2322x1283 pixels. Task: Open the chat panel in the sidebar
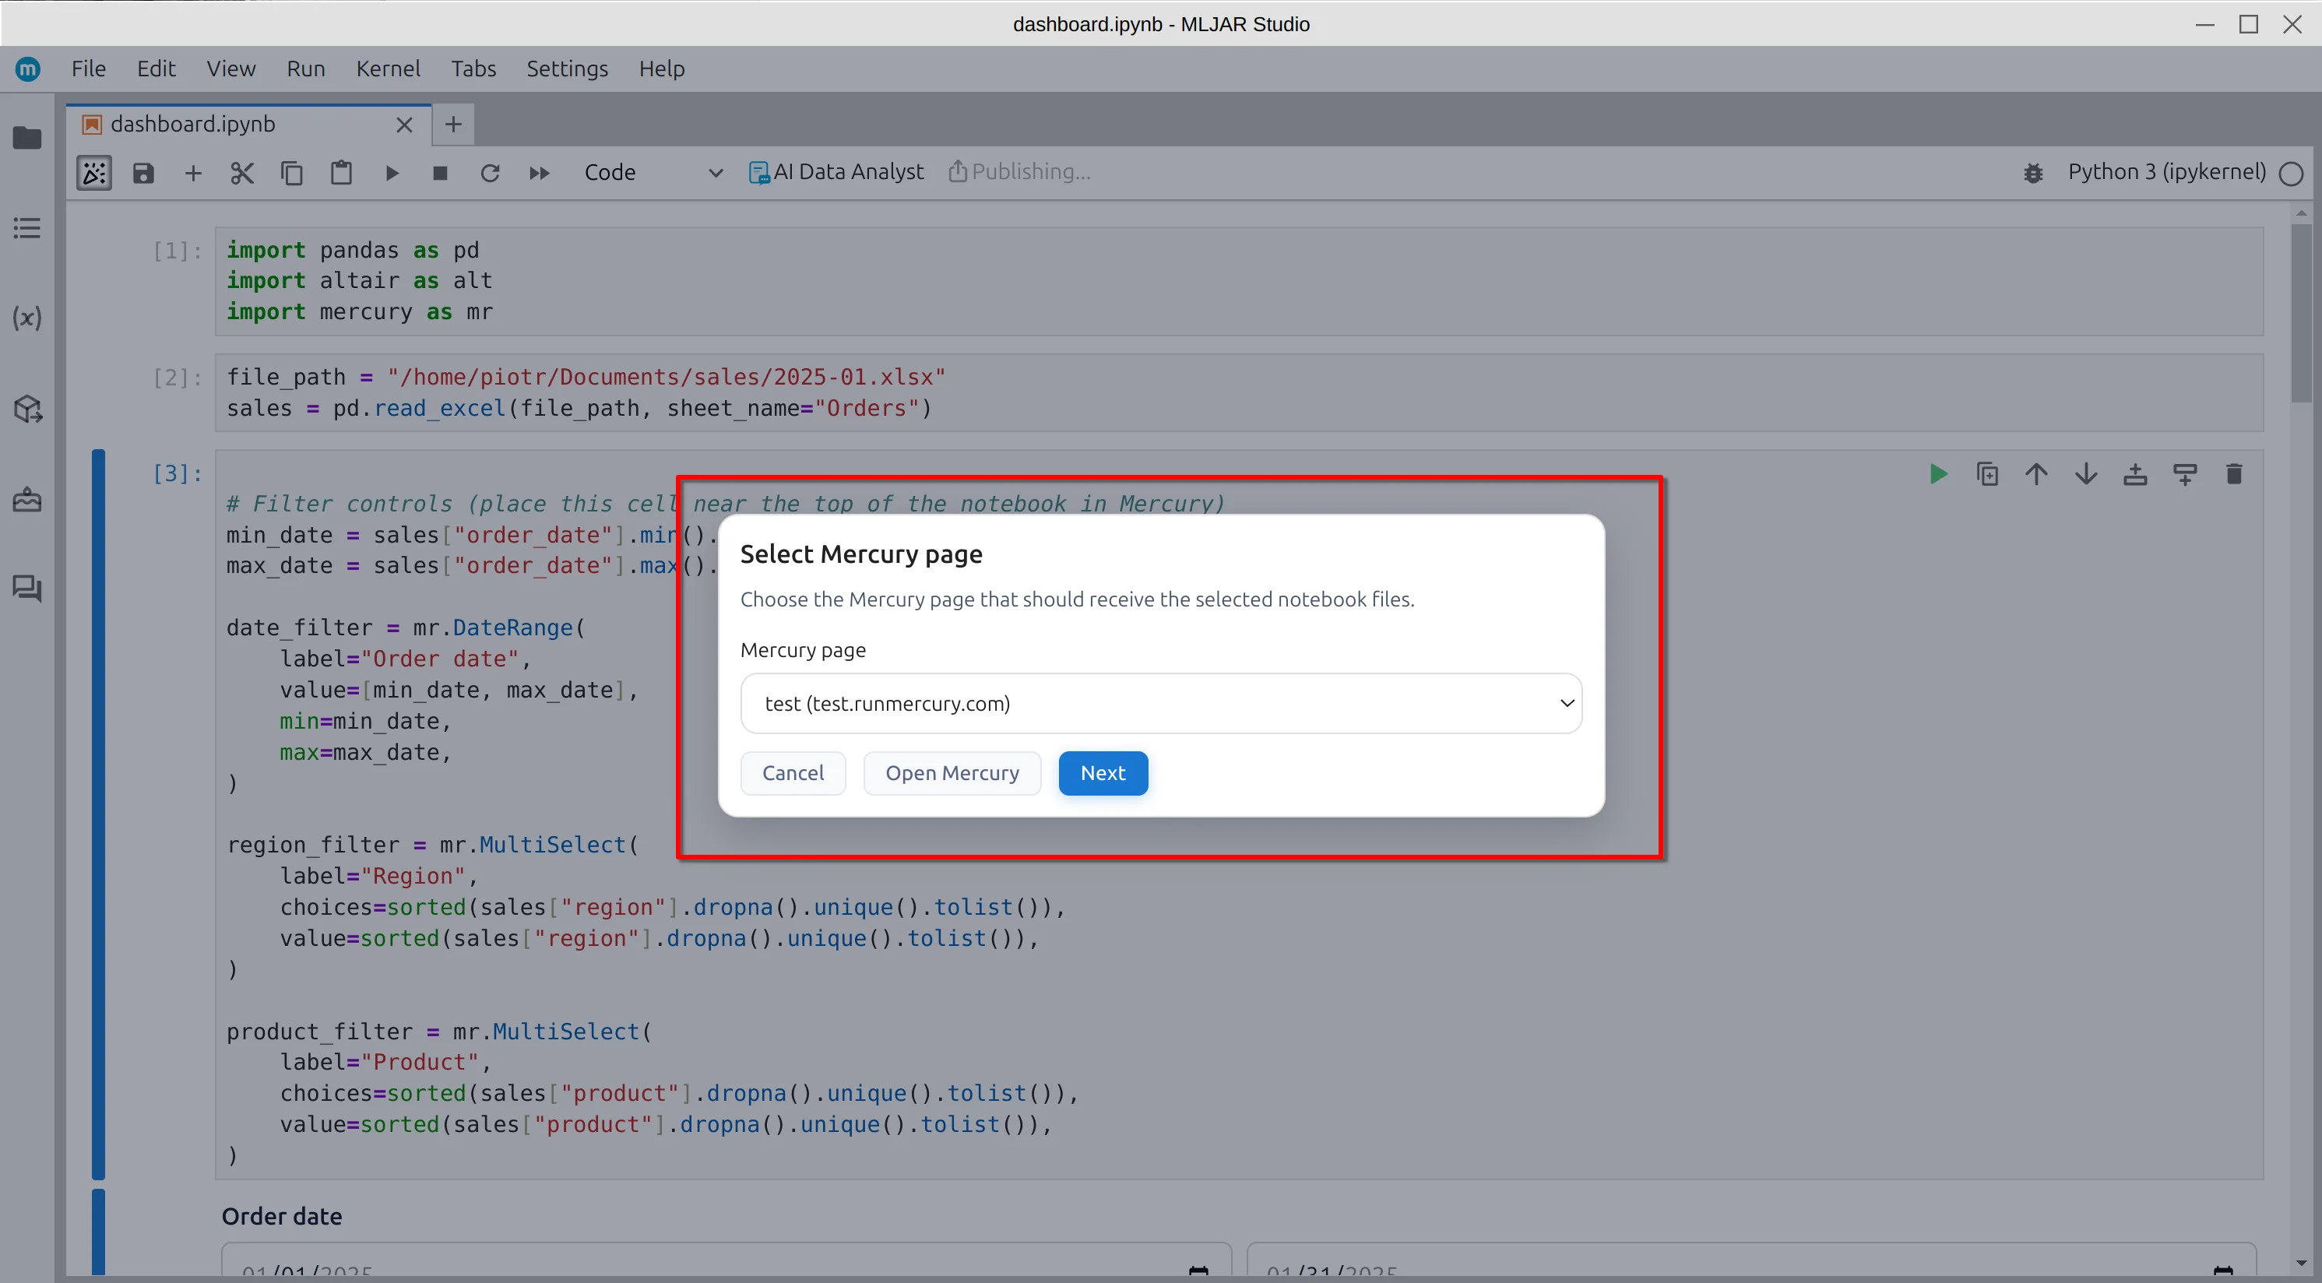[x=27, y=589]
